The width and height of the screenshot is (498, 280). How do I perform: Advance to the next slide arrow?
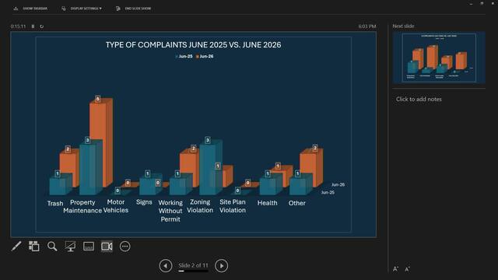click(x=221, y=266)
